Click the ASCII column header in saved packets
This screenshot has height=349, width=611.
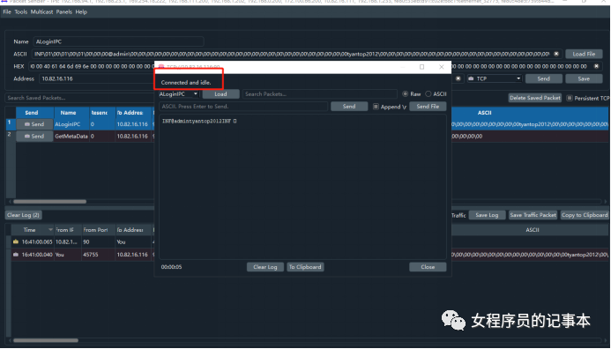point(484,113)
